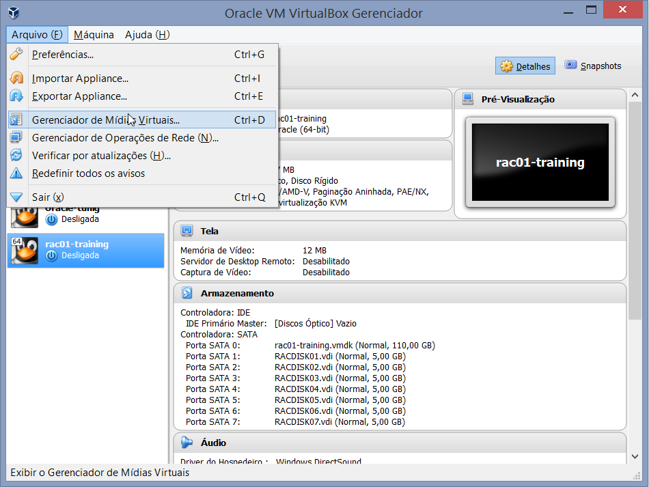The width and height of the screenshot is (649, 487).
Task: Click Servidor de Desktop Remoto Desabilitado value
Action: [326, 261]
